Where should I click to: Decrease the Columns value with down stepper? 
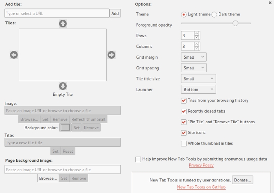tap(197, 48)
